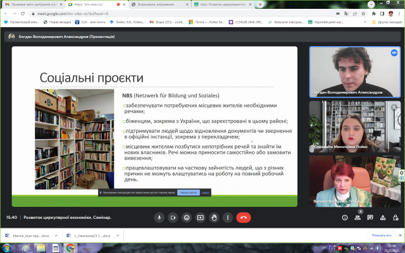Turn off the camera in Meet
Screen dimensions: 405x253
click(x=172, y=217)
